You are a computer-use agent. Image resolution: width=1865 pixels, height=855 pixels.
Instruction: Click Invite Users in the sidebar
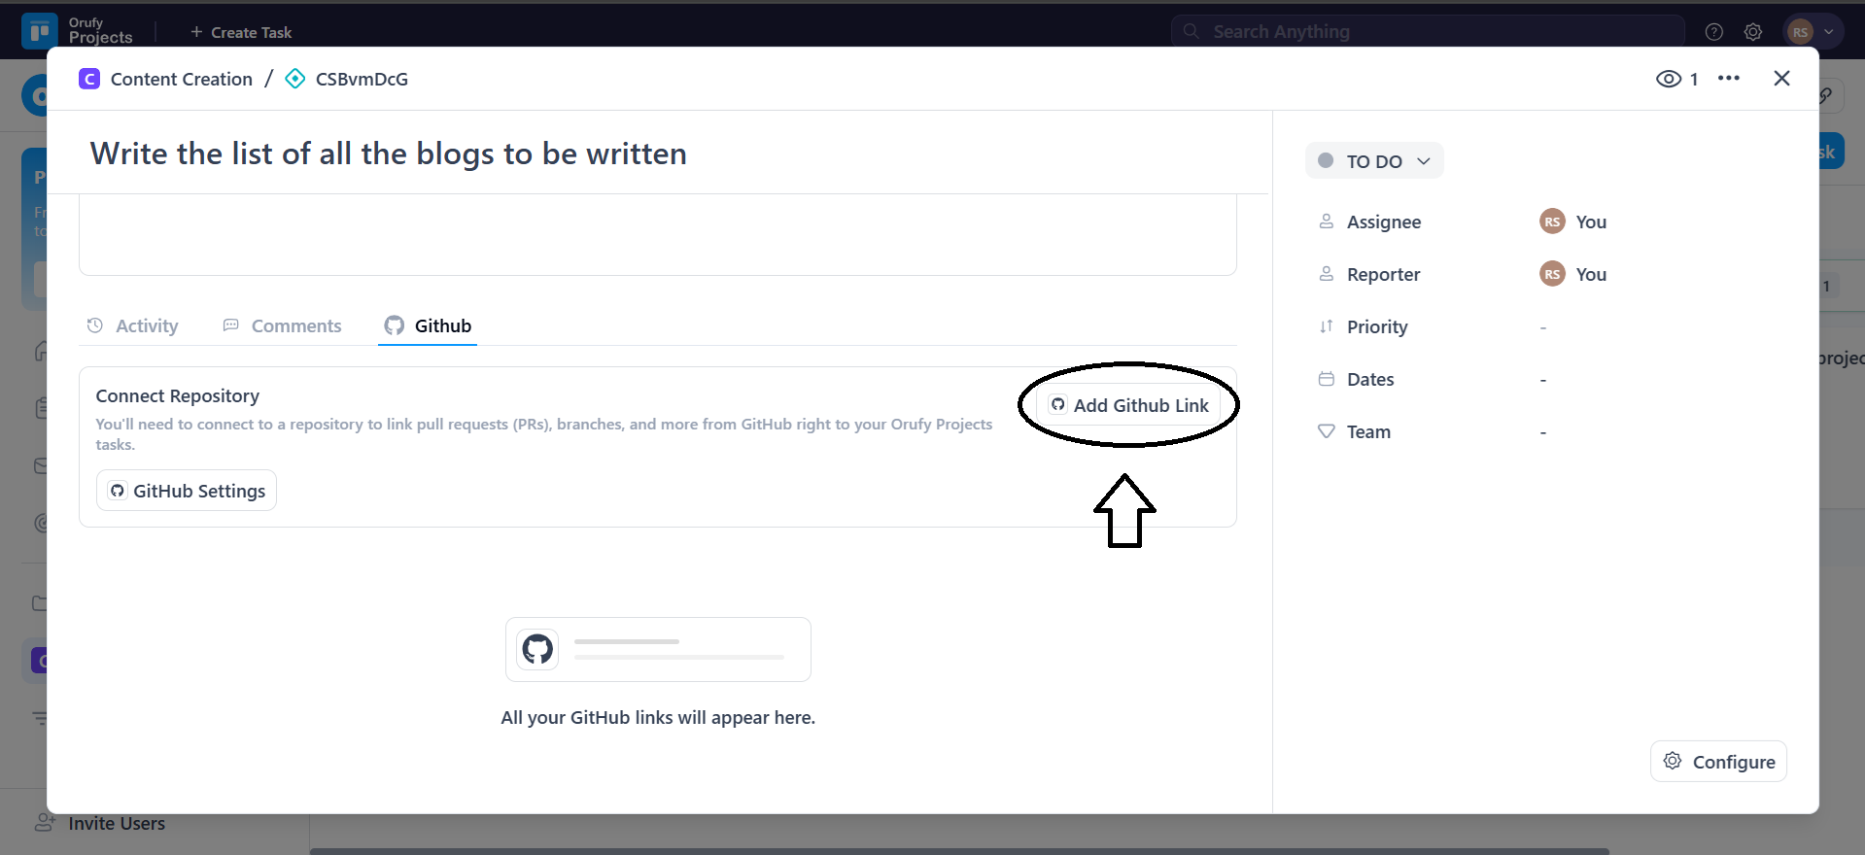coord(101,823)
